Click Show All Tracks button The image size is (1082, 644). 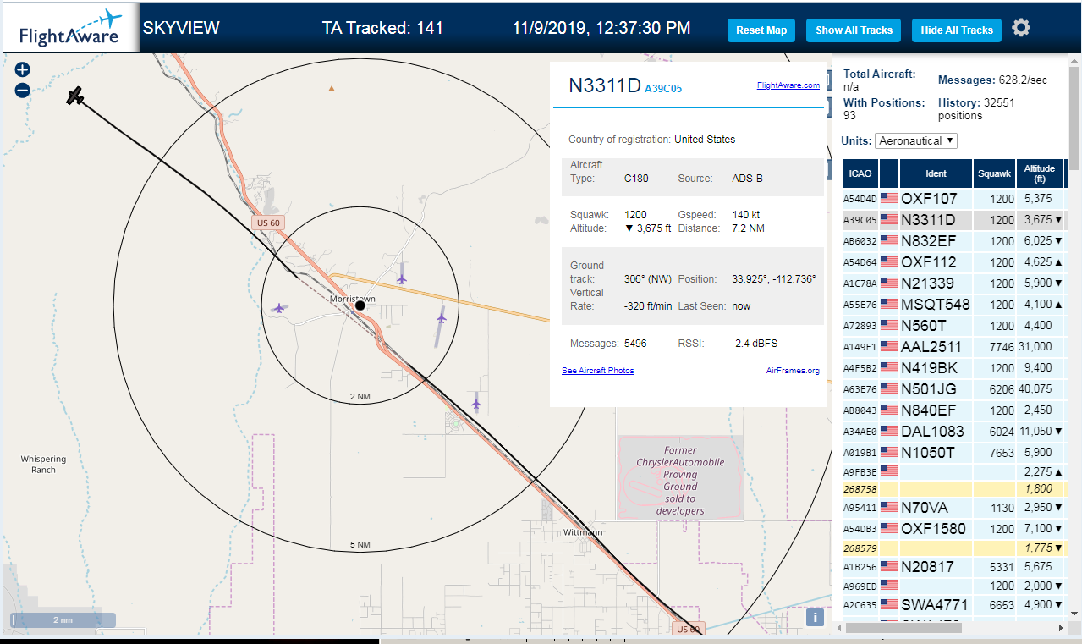(854, 30)
